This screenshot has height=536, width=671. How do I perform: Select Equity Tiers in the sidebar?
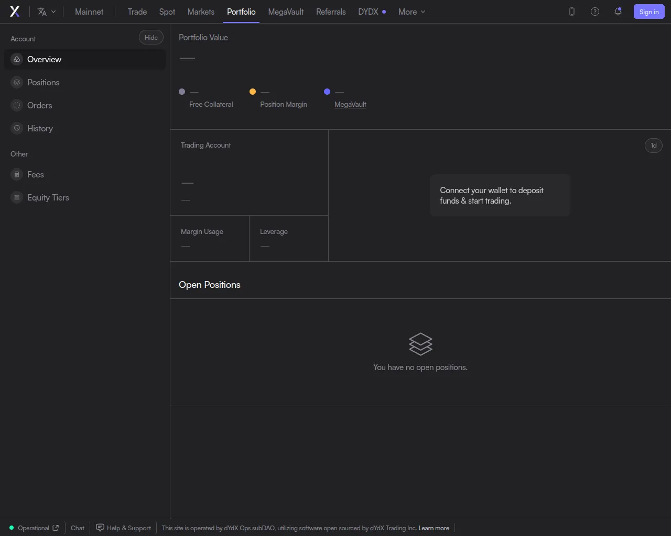[85, 197]
